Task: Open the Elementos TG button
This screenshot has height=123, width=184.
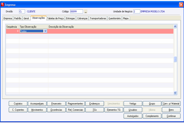Action: tap(114, 110)
